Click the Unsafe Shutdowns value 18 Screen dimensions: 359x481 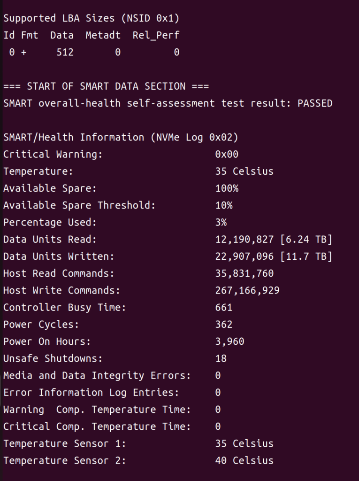tap(221, 358)
